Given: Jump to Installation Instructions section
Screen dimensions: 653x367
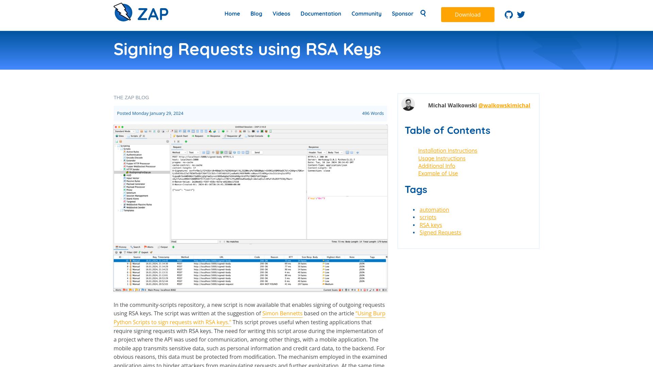Looking at the screenshot, I should point(448,151).
